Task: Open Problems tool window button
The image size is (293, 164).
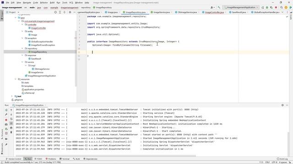Action: click(51, 159)
